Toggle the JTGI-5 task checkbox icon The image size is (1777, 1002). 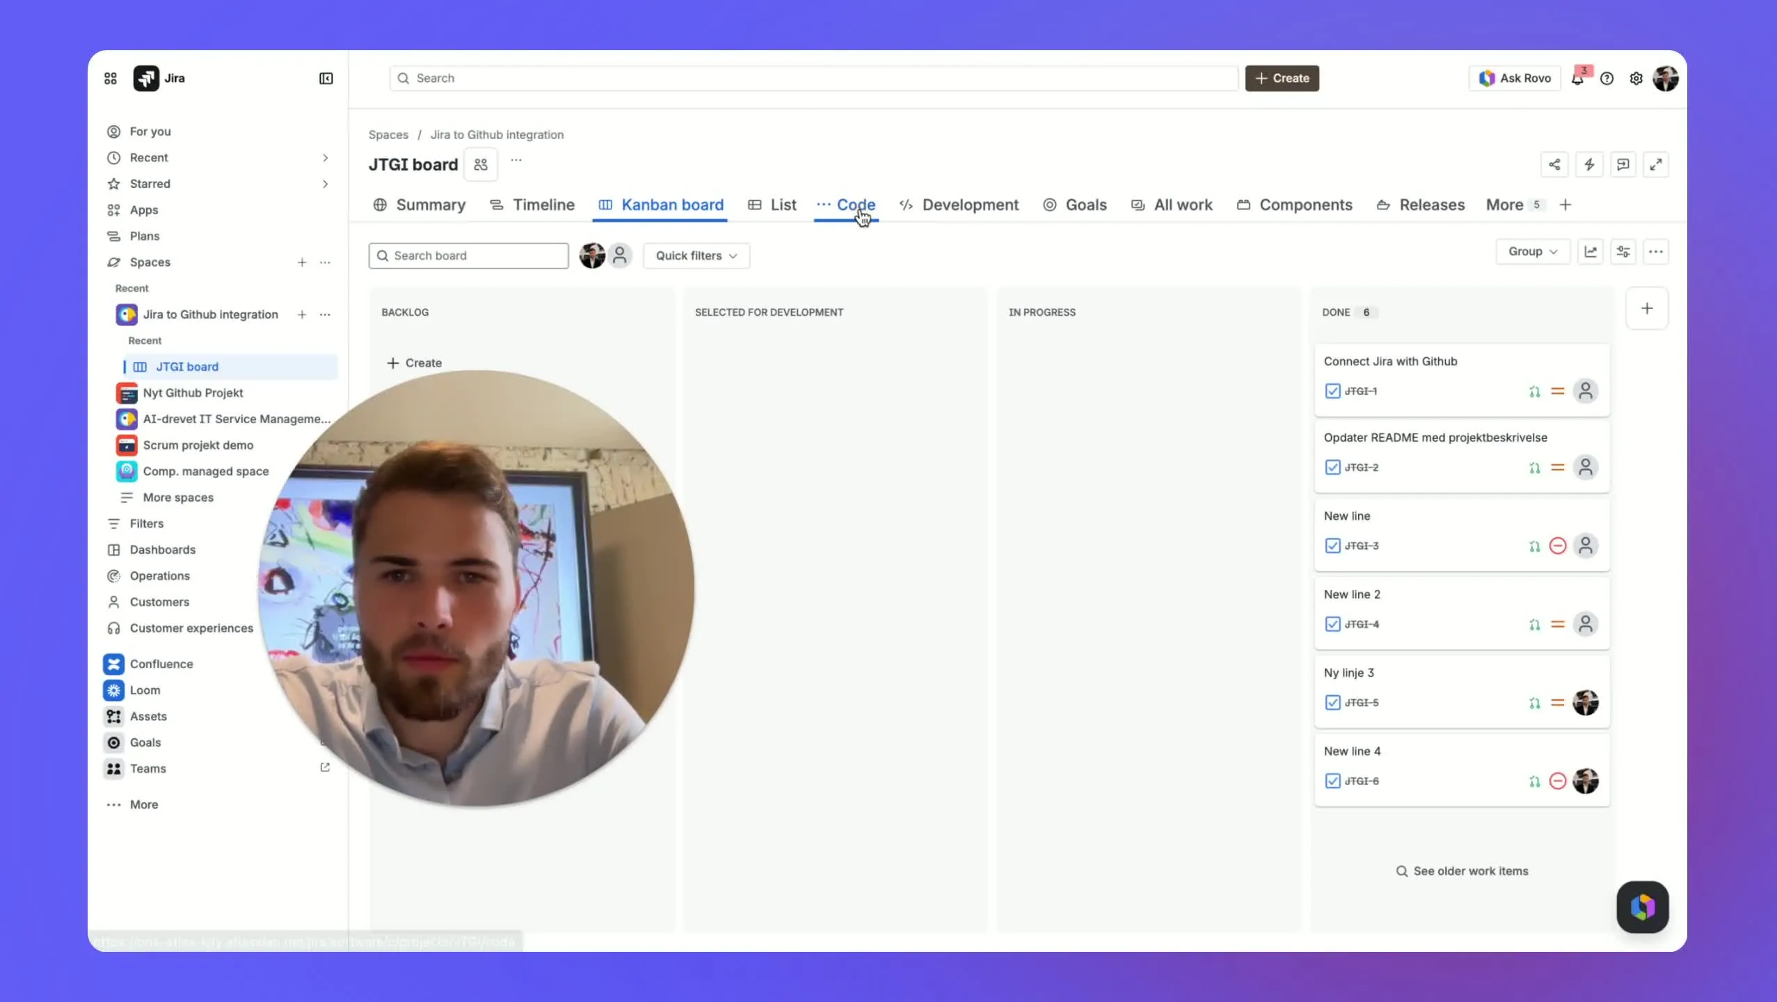[1332, 703]
